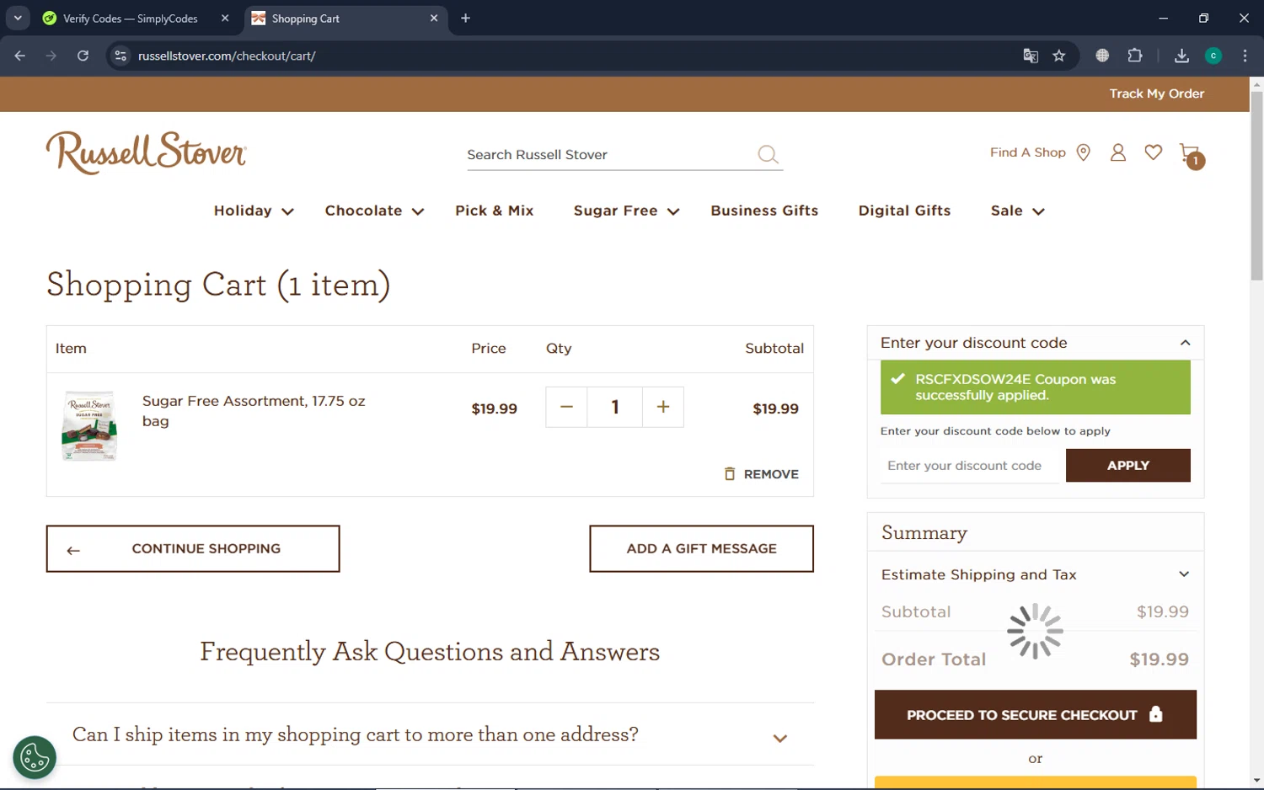The height and width of the screenshot is (790, 1264).
Task: Decrease quantity with the minus button
Action: (x=566, y=408)
